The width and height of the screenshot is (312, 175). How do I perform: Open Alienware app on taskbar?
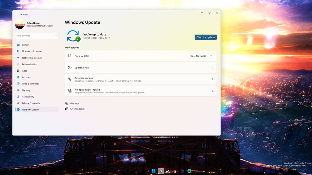click(182, 171)
